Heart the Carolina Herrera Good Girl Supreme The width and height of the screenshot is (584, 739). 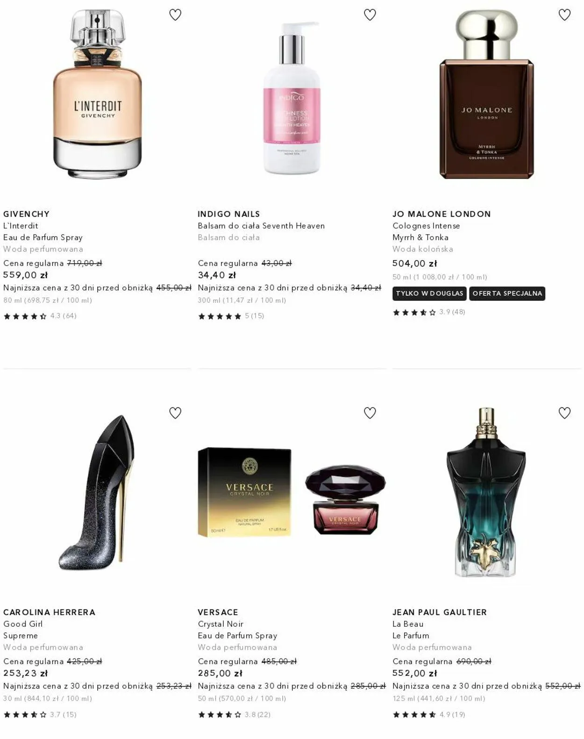(x=175, y=413)
